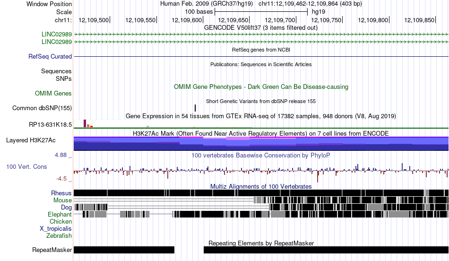Viewport: 449px width, 261px height.
Task: Click the dbSNP variant tick mark
Action: coord(195,108)
